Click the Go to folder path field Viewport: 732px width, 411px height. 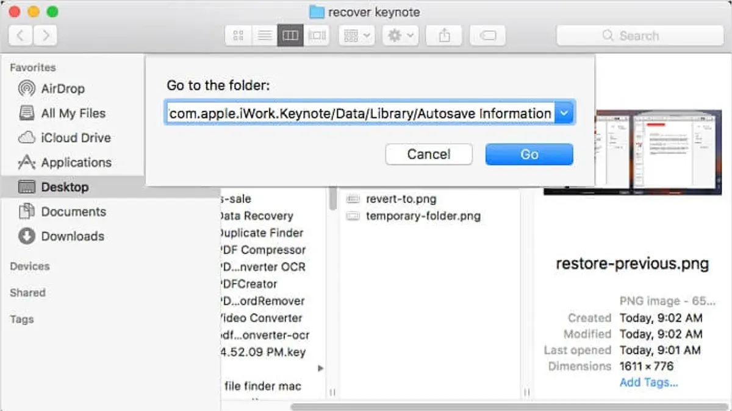click(360, 113)
